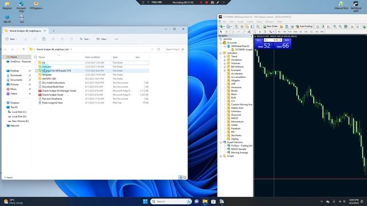Collapse the Accounts node in Navigator

point(221,43)
